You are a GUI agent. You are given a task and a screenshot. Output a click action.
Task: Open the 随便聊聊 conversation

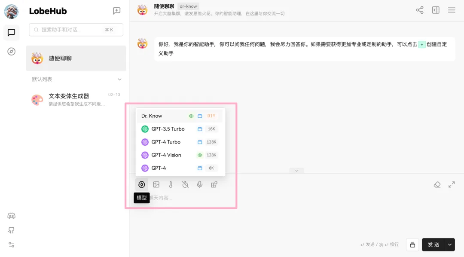[76, 58]
